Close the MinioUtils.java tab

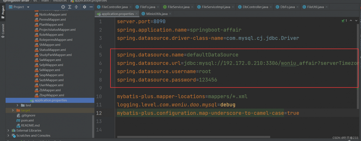[x=170, y=13]
